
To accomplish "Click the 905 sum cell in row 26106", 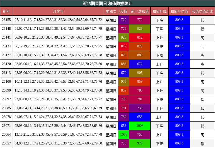I will pos(124,82).
